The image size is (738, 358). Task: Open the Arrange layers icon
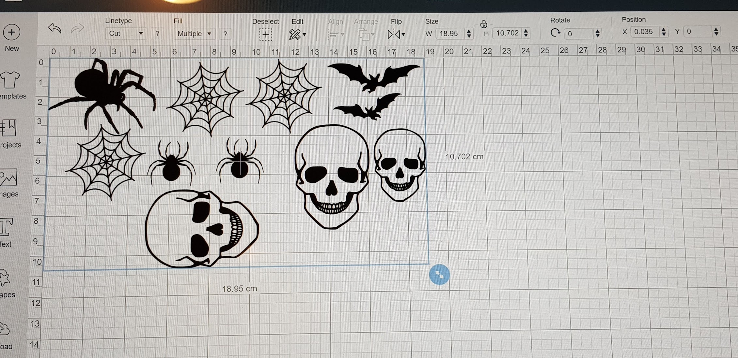click(x=363, y=34)
